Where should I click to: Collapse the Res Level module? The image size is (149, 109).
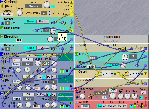tap(2, 28)
